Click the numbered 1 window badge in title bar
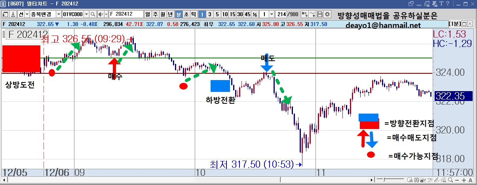This screenshot has width=477, height=185. 3,4
